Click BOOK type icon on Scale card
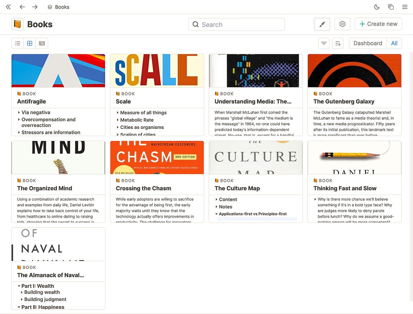This screenshot has height=314, width=413. coord(118,94)
